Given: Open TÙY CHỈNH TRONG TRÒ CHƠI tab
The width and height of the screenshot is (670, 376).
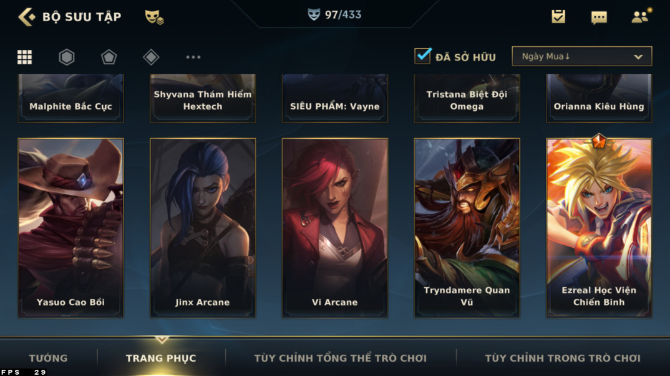Looking at the screenshot, I should click(x=563, y=358).
